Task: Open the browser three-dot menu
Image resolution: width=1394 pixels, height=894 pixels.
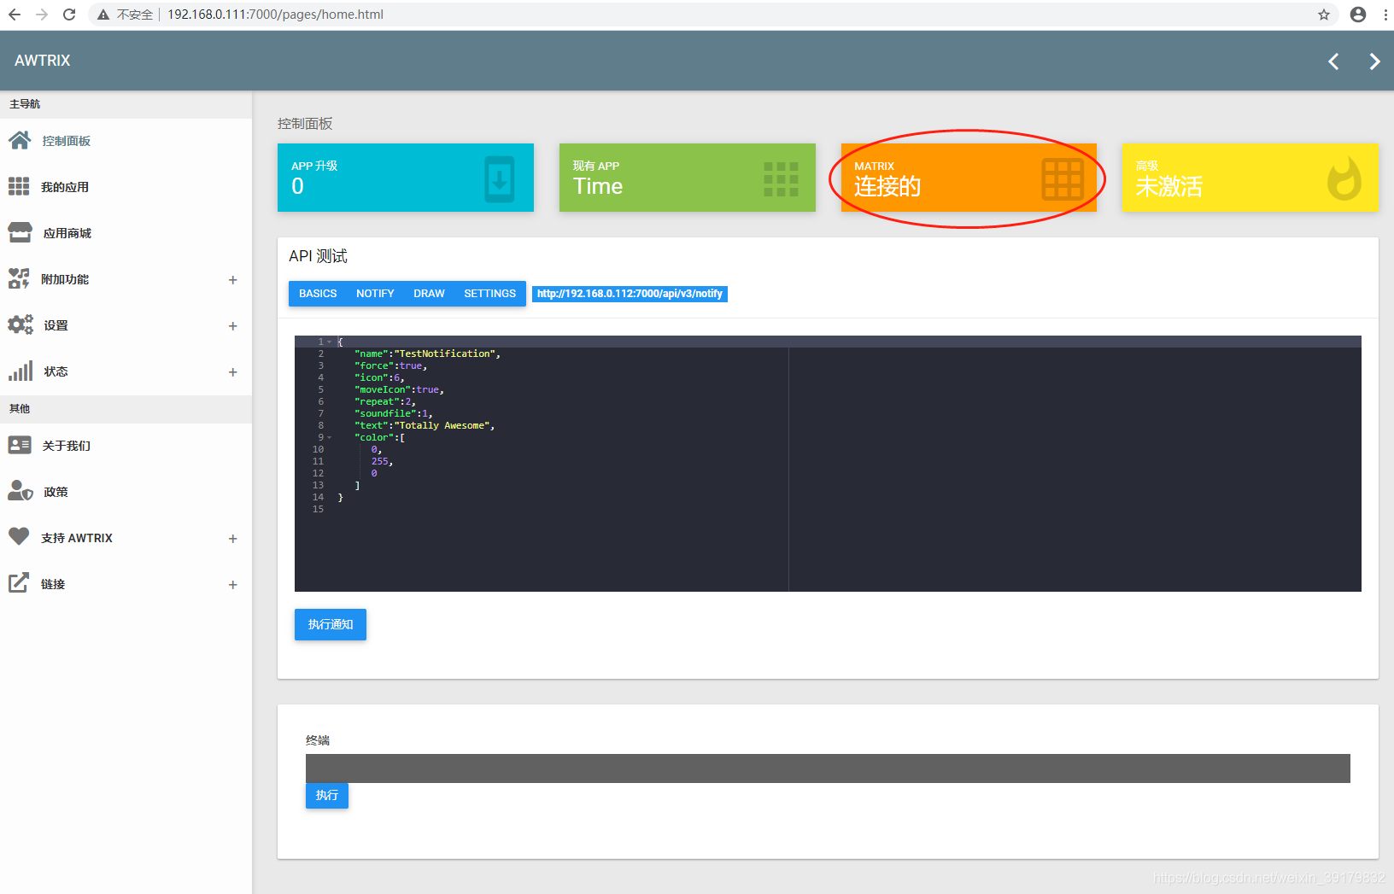Action: (1385, 15)
